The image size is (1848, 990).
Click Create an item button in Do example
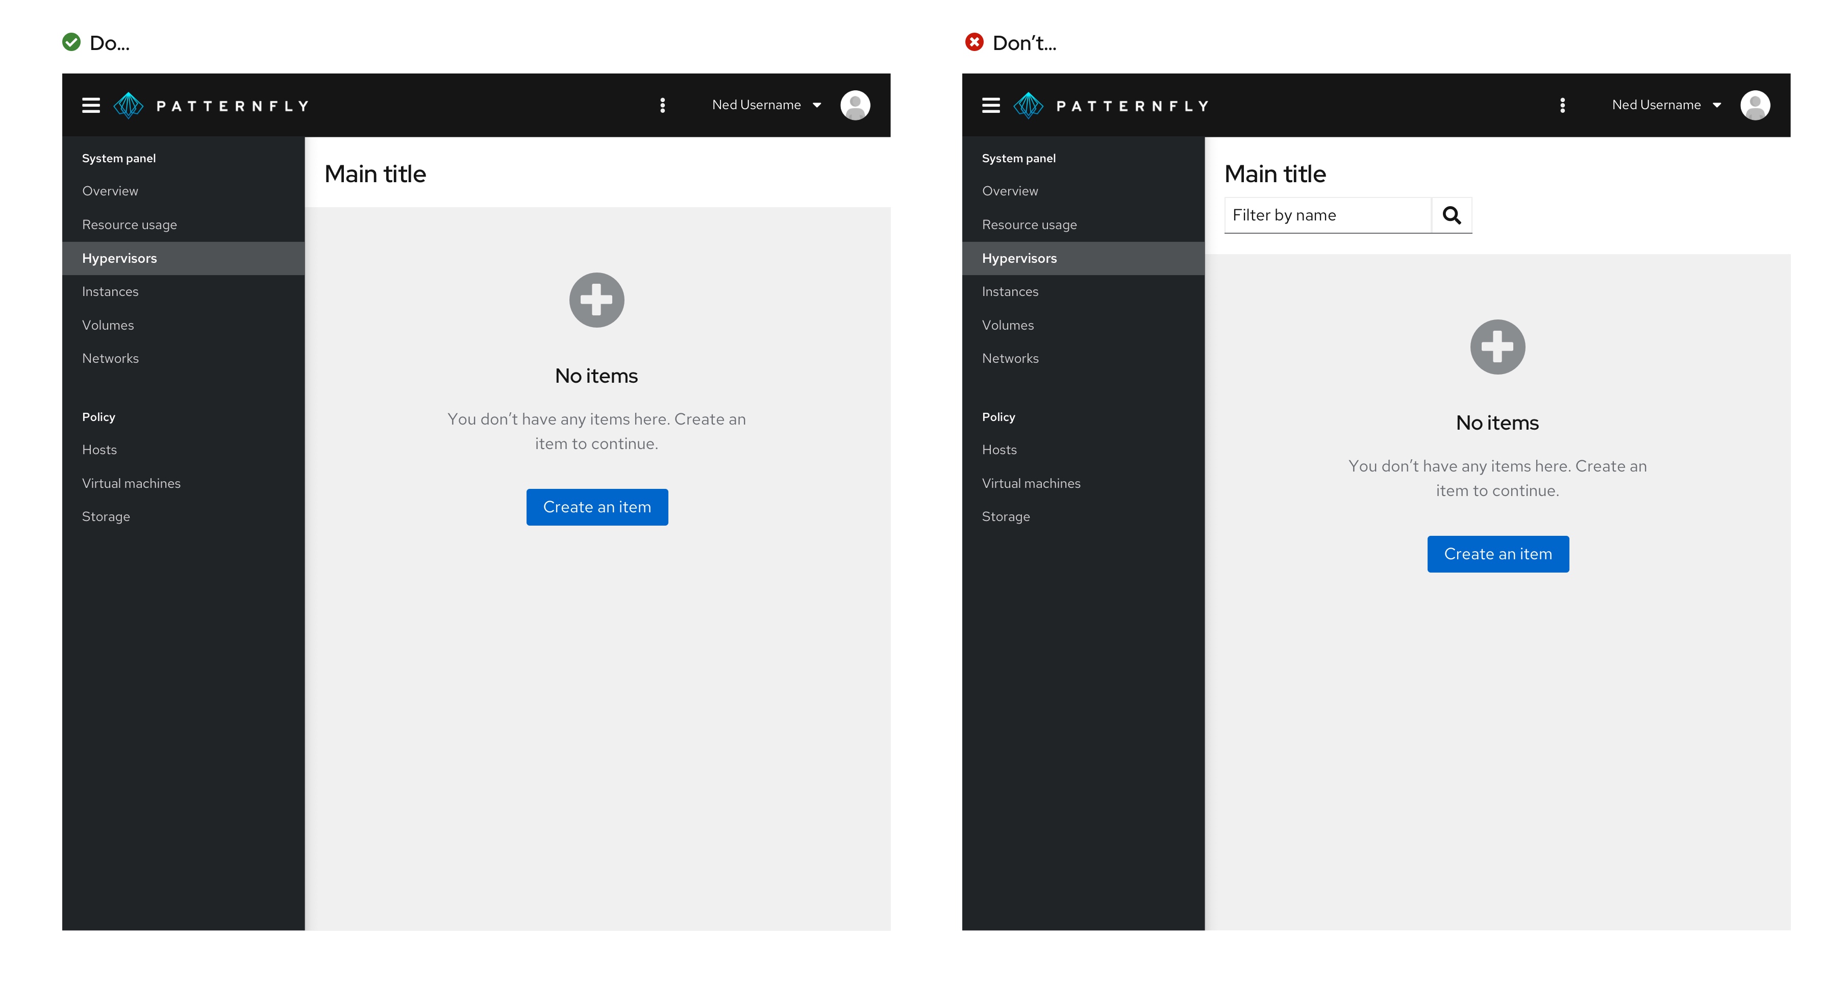coord(597,507)
